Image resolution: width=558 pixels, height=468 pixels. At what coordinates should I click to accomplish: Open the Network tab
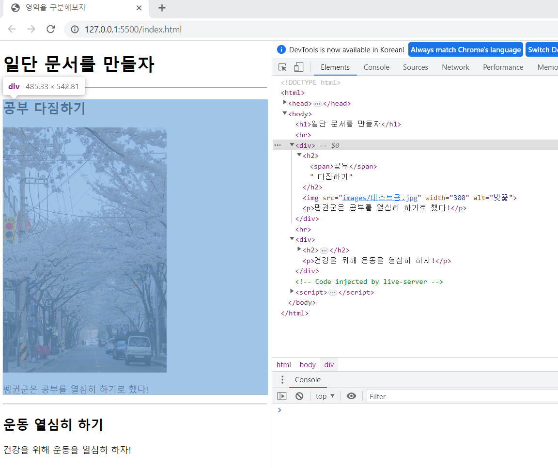[x=455, y=67]
